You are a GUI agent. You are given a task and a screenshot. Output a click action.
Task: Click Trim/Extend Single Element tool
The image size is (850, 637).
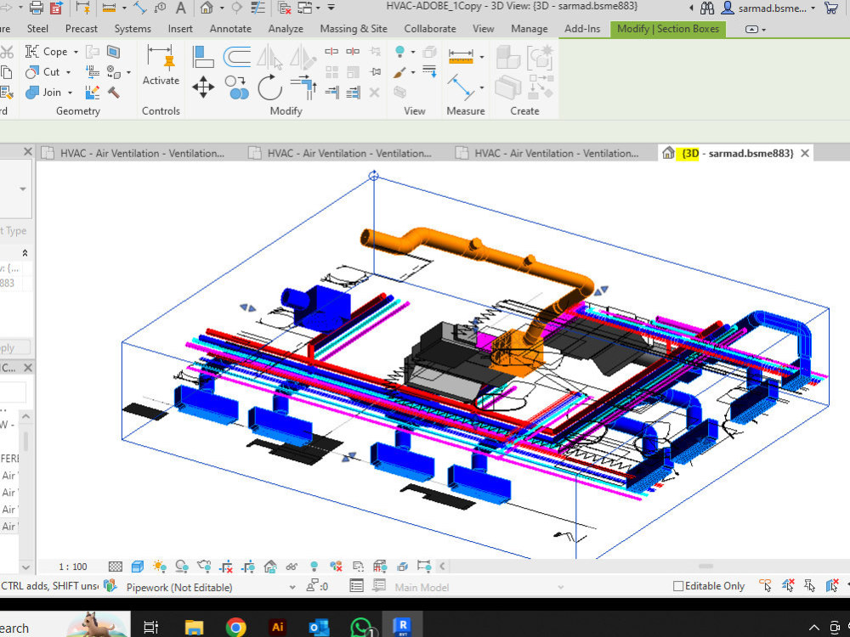(331, 93)
